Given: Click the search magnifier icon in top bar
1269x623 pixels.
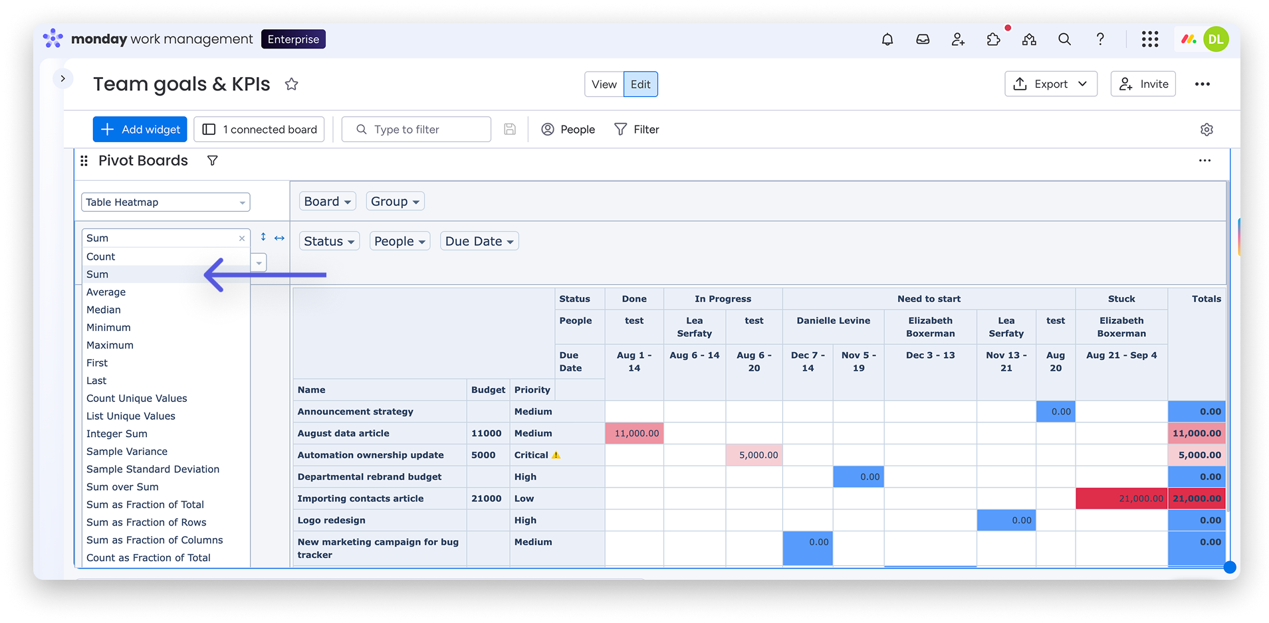Looking at the screenshot, I should (x=1064, y=40).
